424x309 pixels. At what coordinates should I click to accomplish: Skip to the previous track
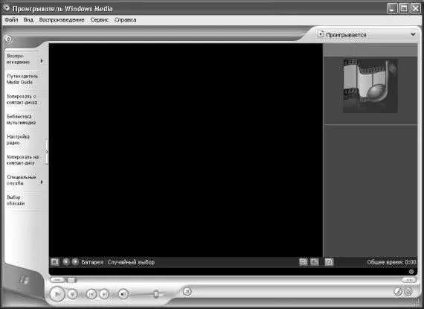(91, 294)
